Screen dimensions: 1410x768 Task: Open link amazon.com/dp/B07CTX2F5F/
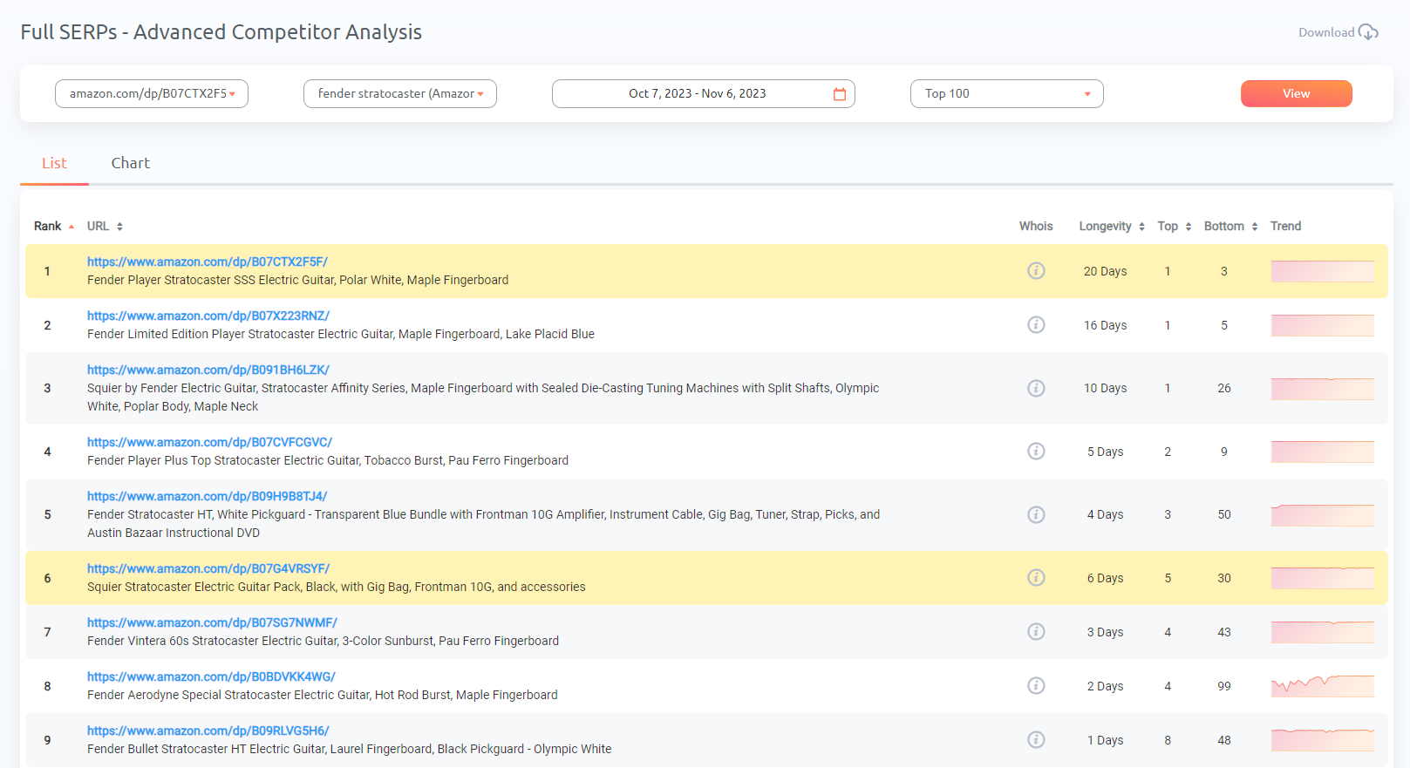(x=208, y=262)
